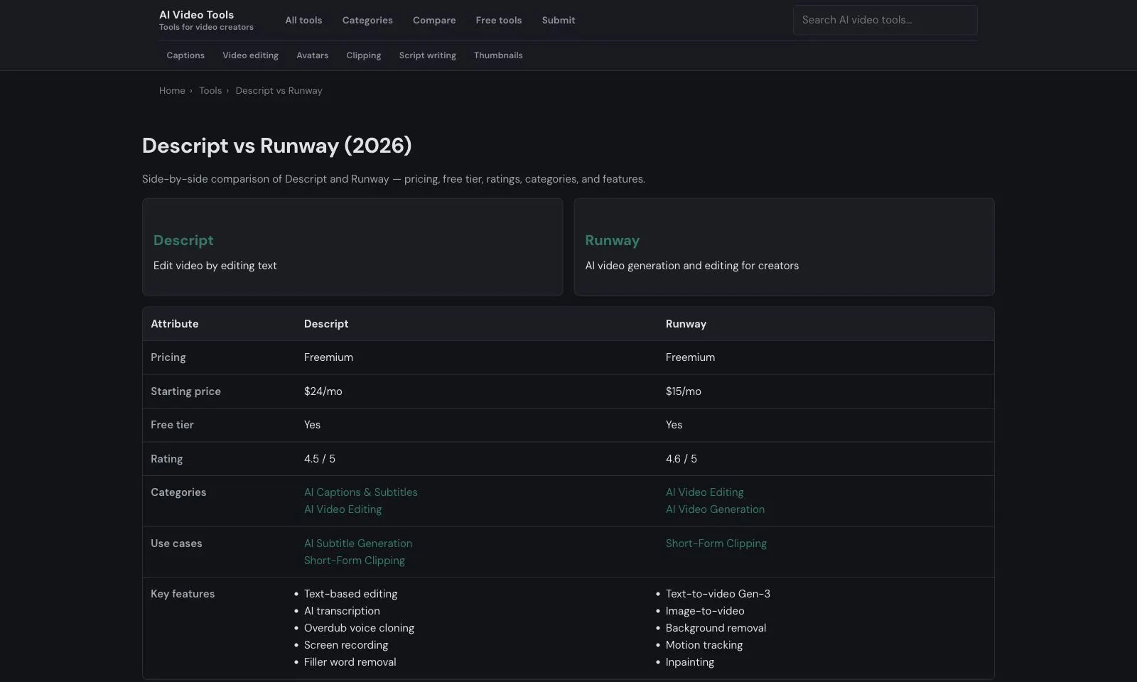Open the Descript card title link
The width and height of the screenshot is (1137, 682).
[x=183, y=240]
